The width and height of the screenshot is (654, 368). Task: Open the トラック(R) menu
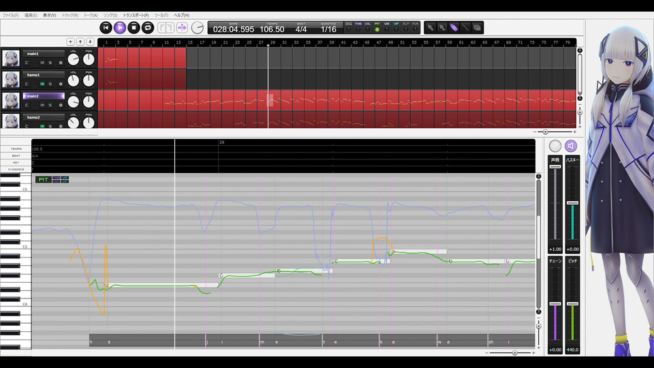[70, 15]
